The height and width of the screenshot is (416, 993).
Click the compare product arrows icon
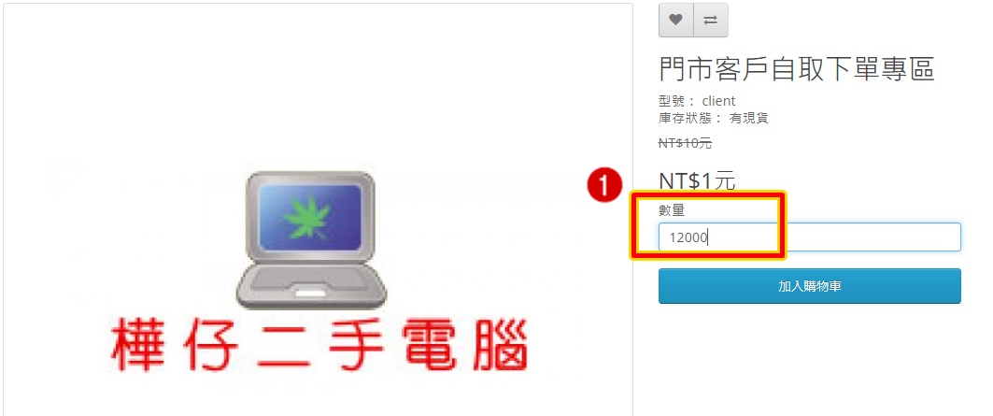click(x=711, y=21)
